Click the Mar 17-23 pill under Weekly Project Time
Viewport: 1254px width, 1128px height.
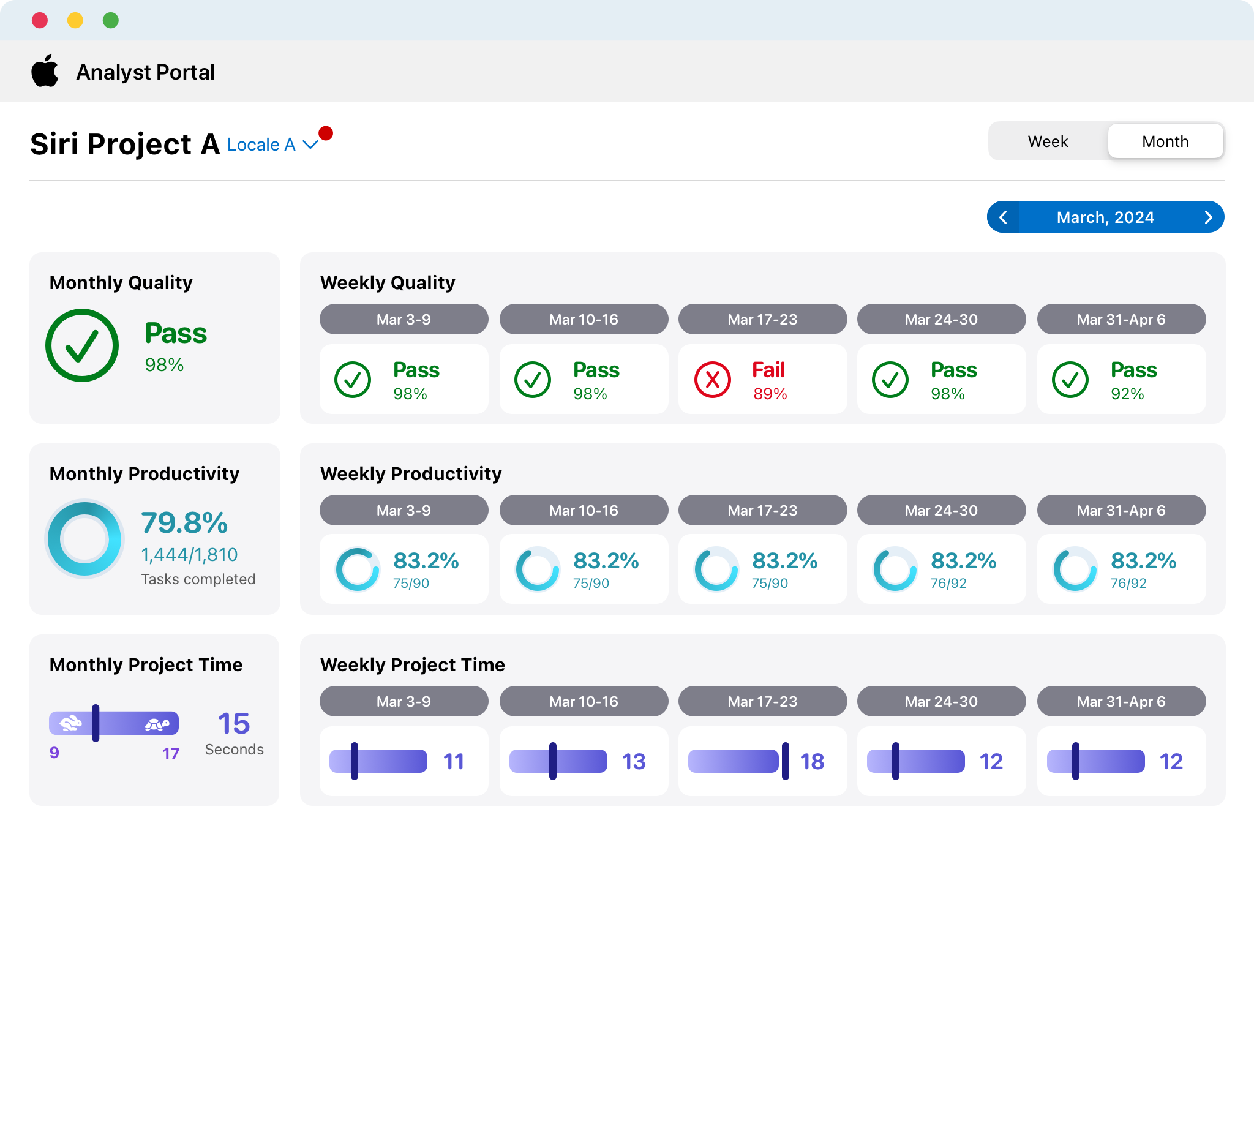pyautogui.click(x=763, y=701)
